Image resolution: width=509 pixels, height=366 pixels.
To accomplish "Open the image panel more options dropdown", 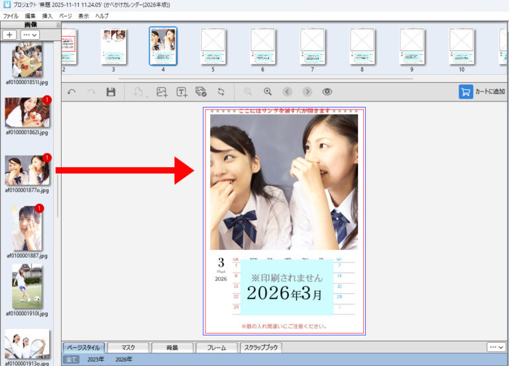I will click(30, 34).
